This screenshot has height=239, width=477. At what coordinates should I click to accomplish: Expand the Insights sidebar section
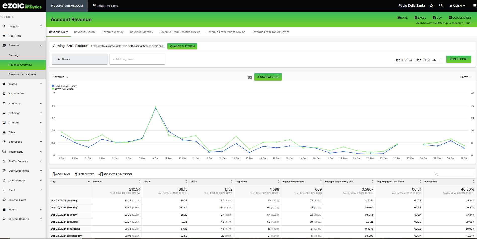point(41,26)
